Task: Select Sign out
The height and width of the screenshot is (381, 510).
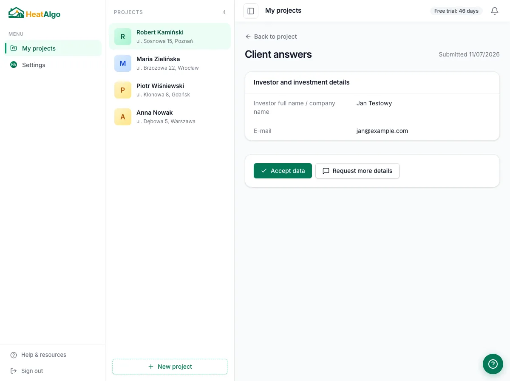Action: coord(52,371)
